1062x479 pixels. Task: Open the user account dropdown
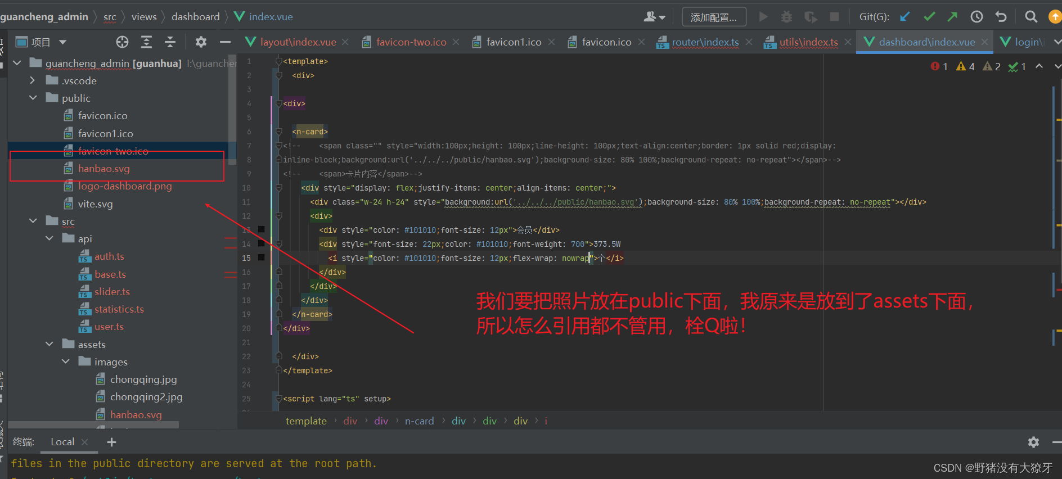[655, 17]
